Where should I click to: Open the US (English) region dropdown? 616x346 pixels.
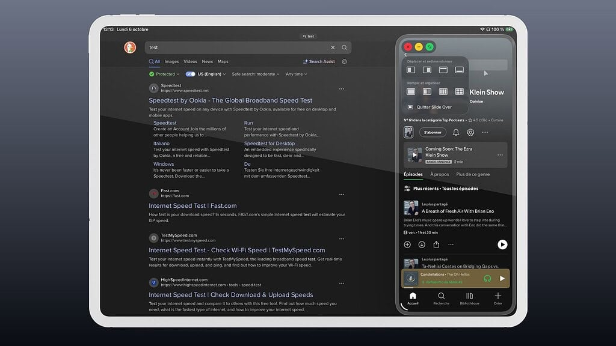point(212,74)
